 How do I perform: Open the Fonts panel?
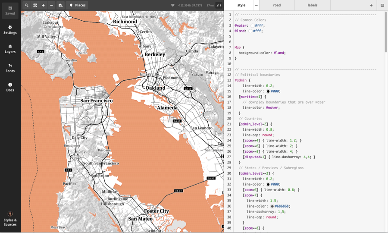pyautogui.click(x=10, y=68)
